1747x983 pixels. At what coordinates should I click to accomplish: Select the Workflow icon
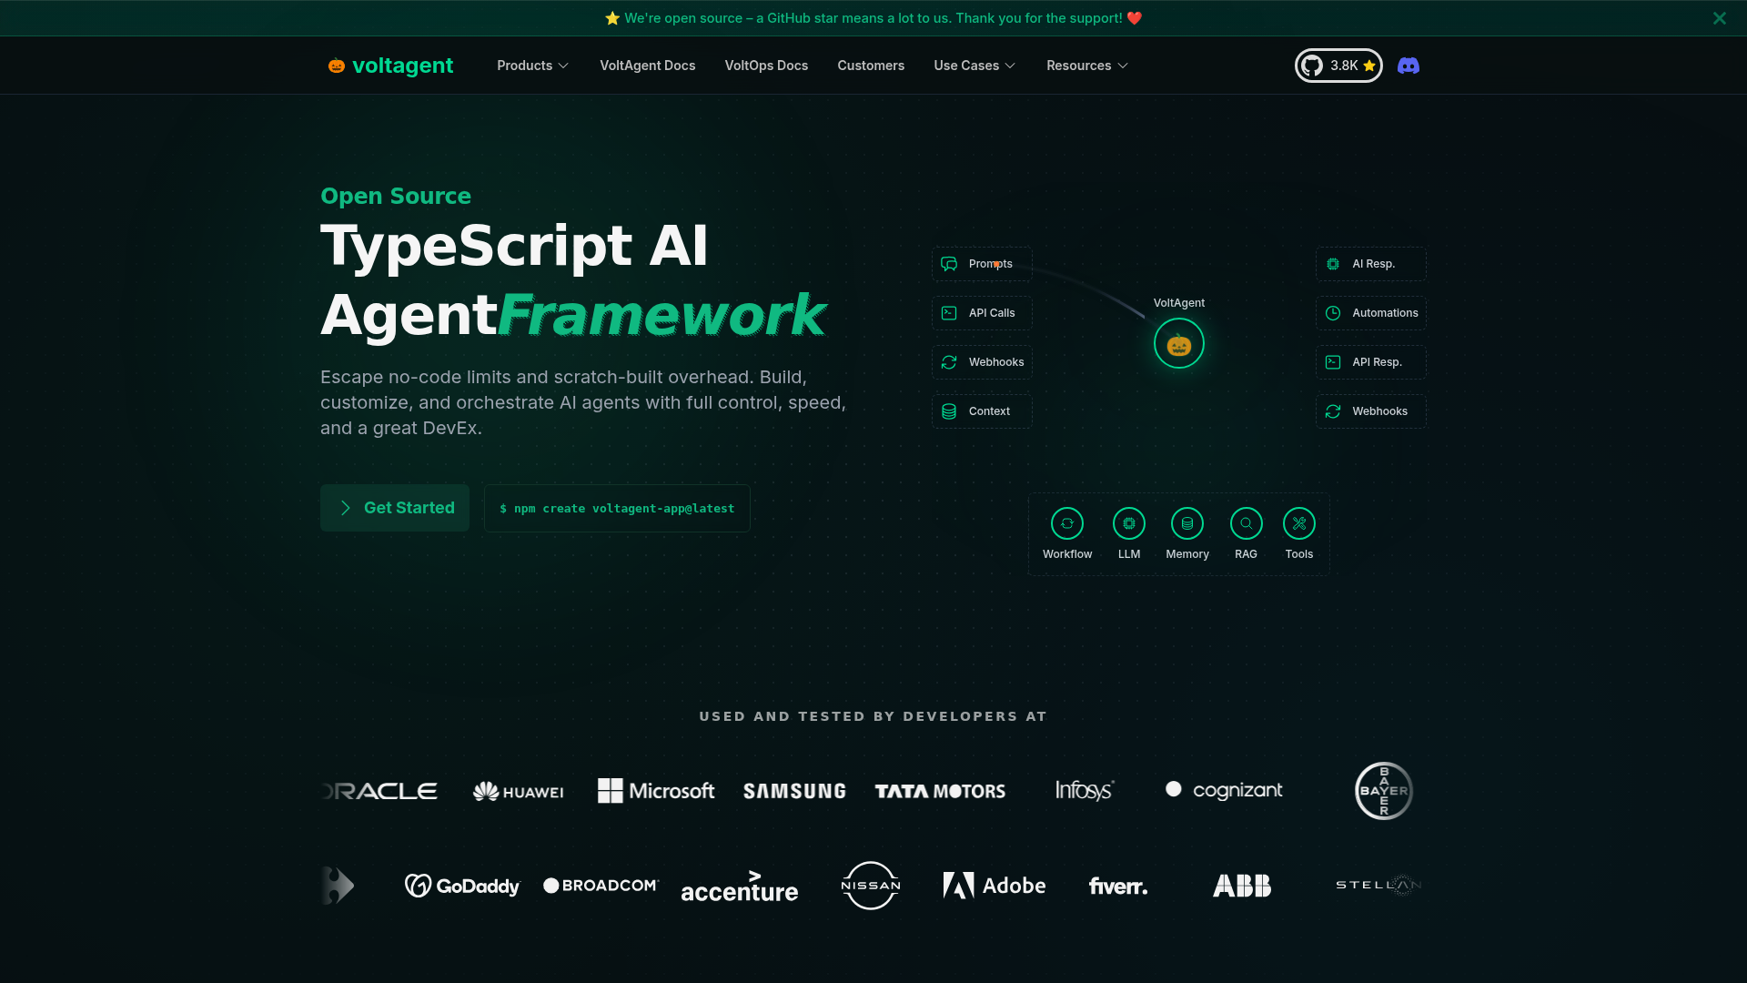pyautogui.click(x=1066, y=523)
